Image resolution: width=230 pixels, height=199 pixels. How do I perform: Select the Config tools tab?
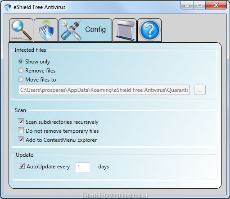pos(85,30)
